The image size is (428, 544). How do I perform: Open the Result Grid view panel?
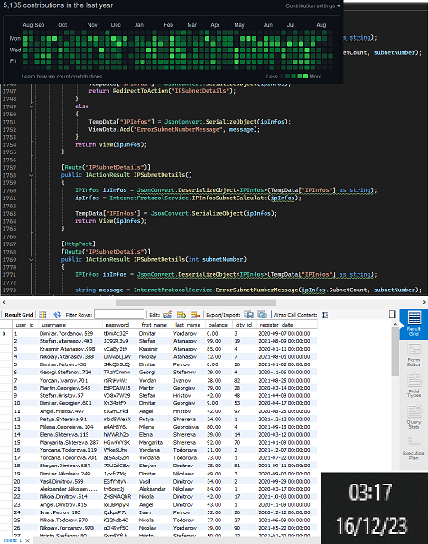pyautogui.click(x=414, y=325)
